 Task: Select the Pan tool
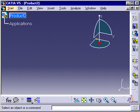tap(91, 100)
